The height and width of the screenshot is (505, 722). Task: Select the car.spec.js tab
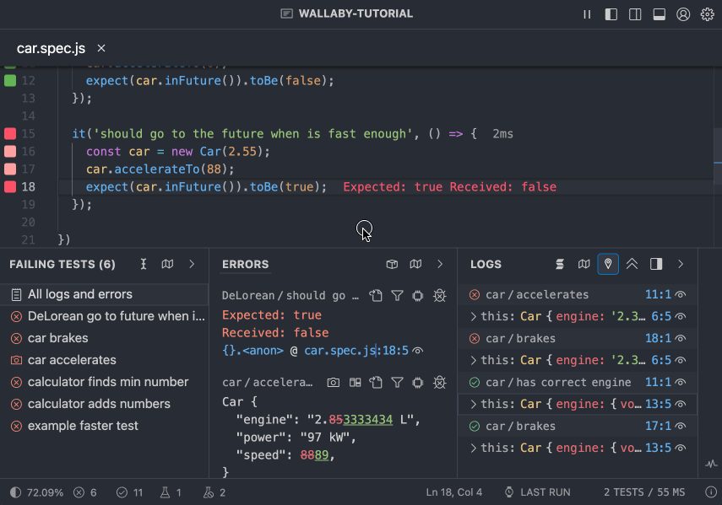tap(52, 48)
